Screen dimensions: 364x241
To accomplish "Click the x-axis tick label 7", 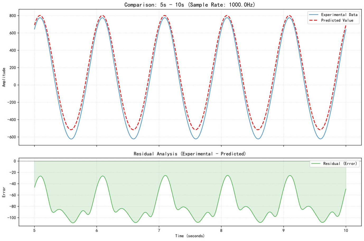I will (x=159, y=230).
